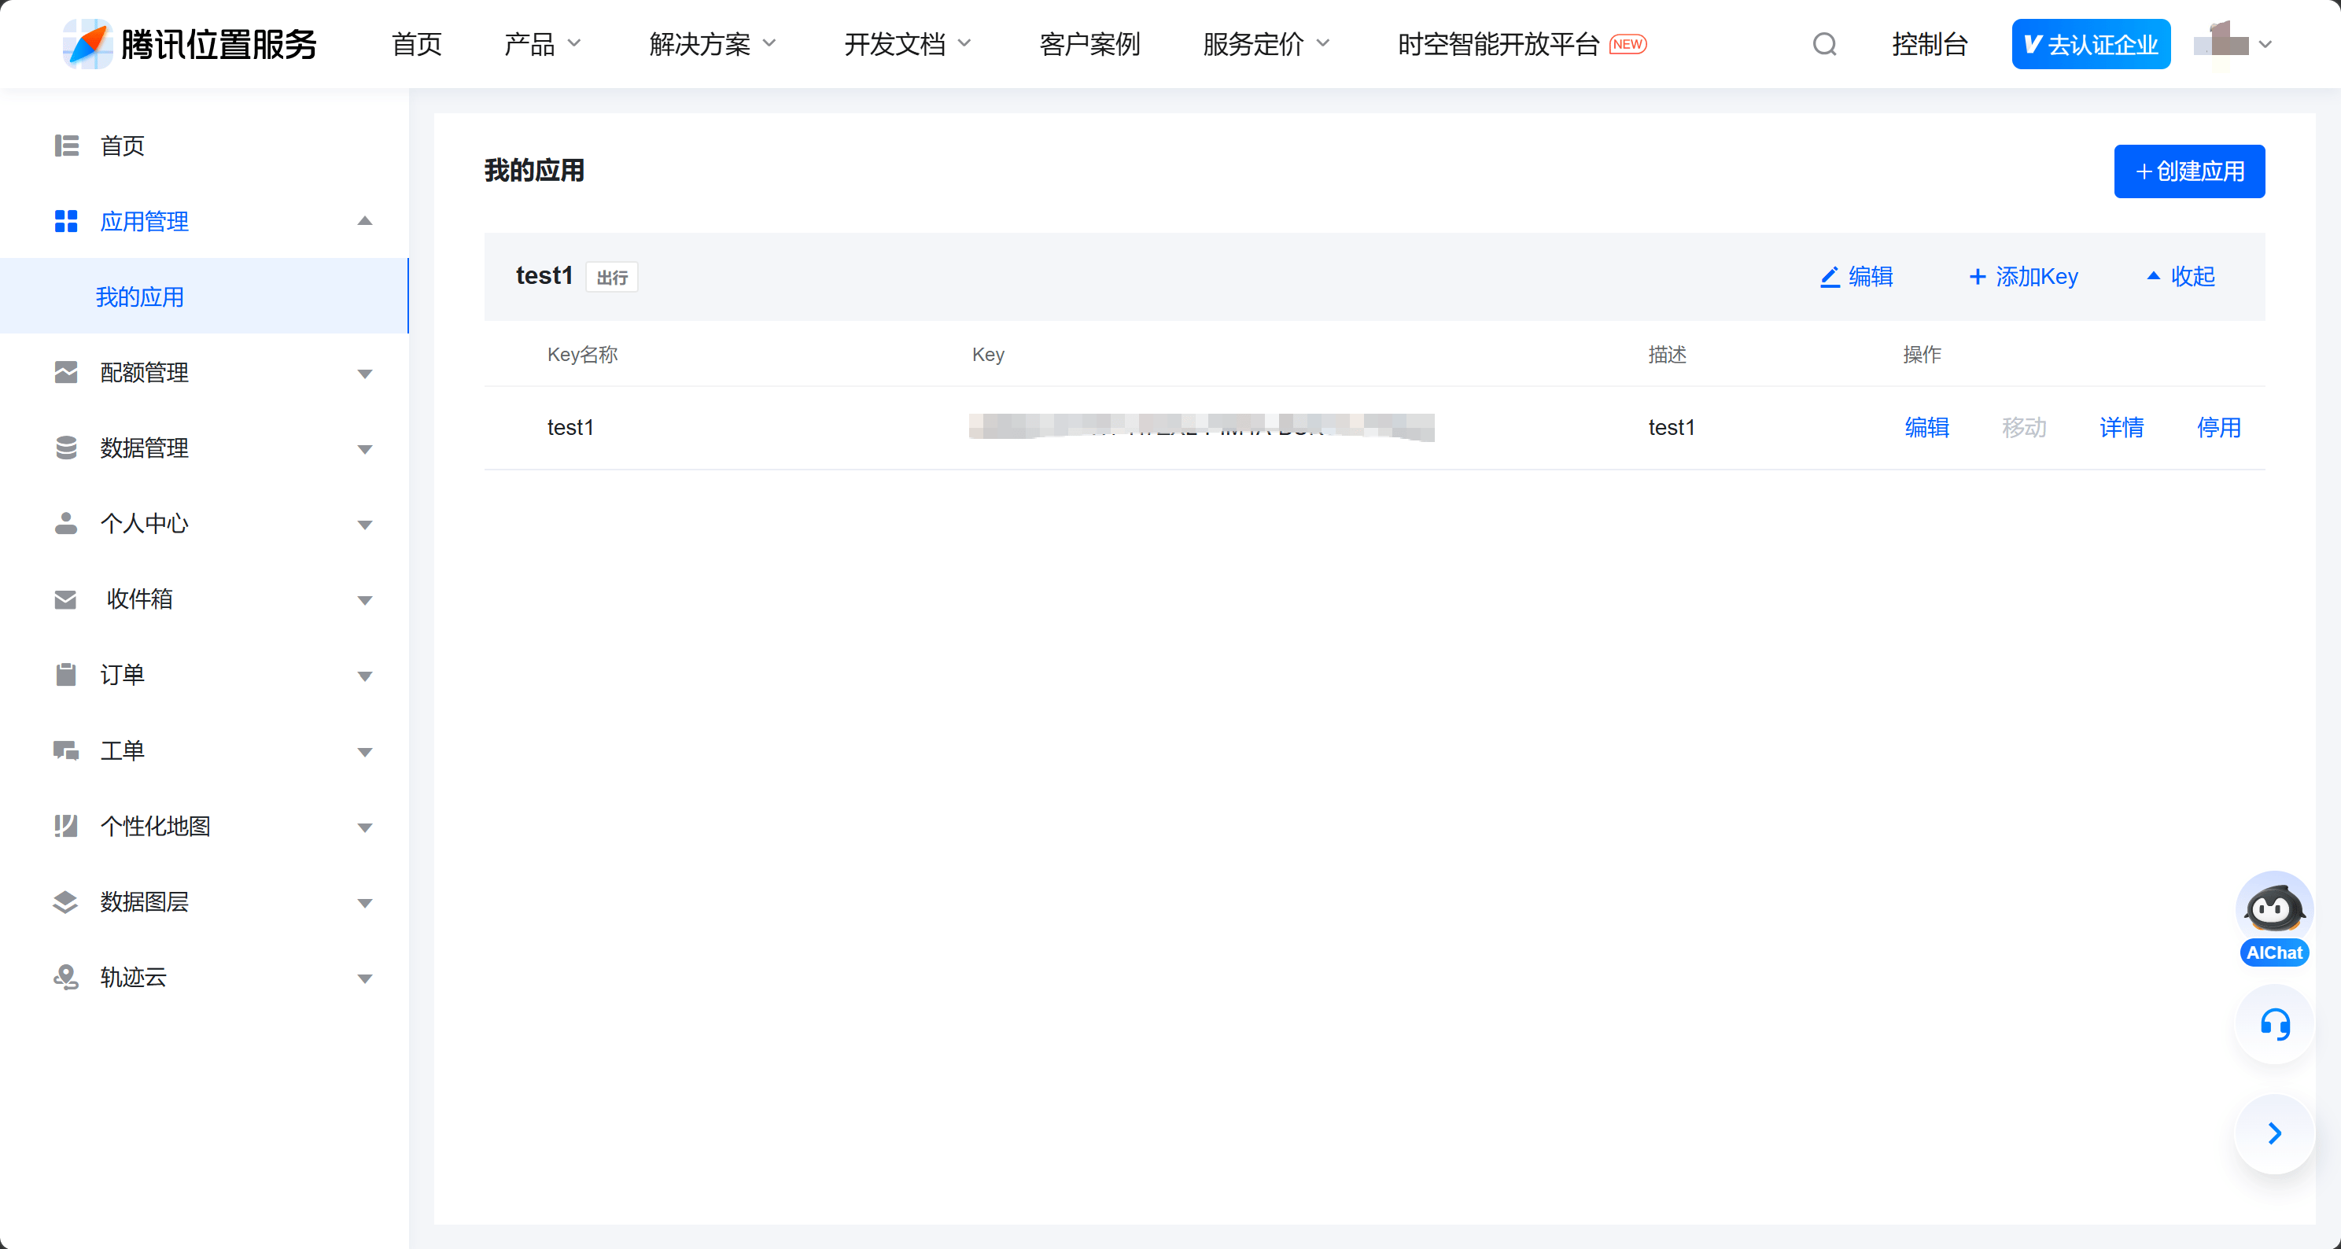Click the headset customer support icon
Viewport: 2341px width, 1249px height.
point(2274,1024)
